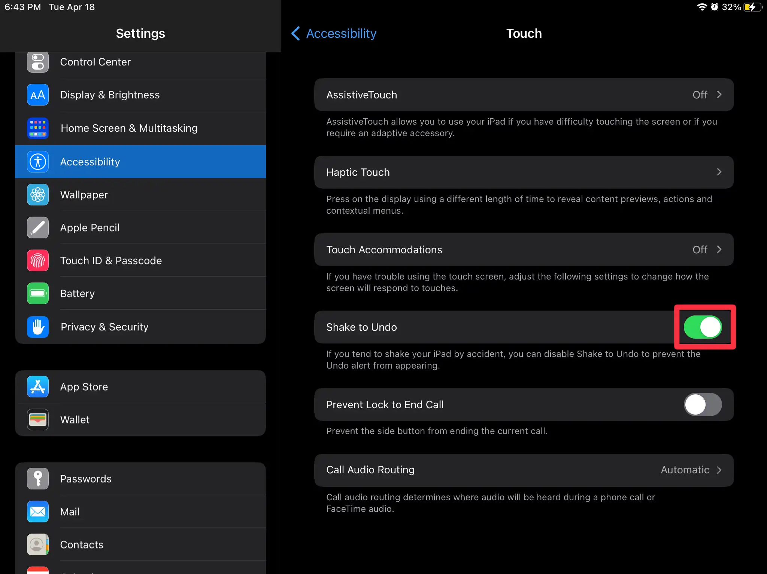Tap the Off value for Touch Accommodations
Screen dimensions: 767x574
click(x=700, y=250)
